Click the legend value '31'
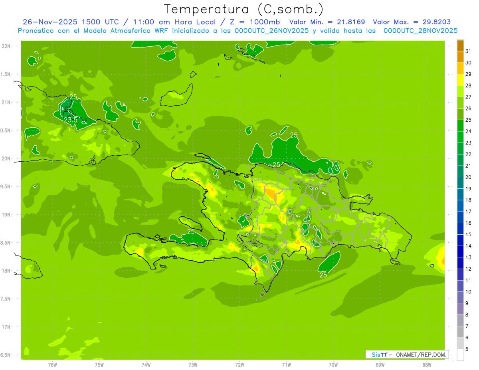 [x=469, y=51]
